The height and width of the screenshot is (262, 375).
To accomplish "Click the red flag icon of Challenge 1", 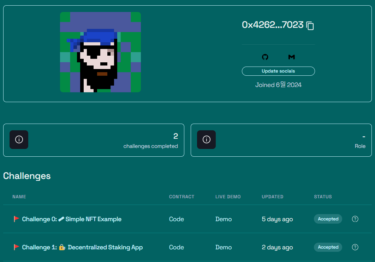I will pos(16,247).
